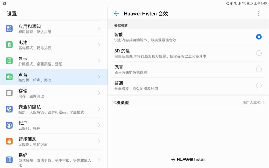Tap 原汁原味的听觉体验 description text
Viewport: 269px width, 168px height.
131,72
